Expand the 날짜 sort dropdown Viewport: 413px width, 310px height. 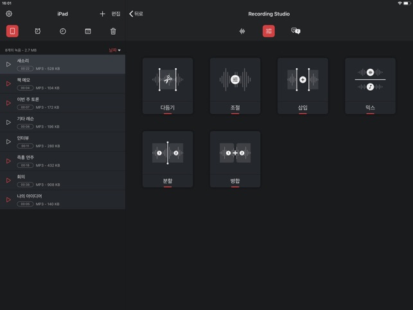point(114,50)
